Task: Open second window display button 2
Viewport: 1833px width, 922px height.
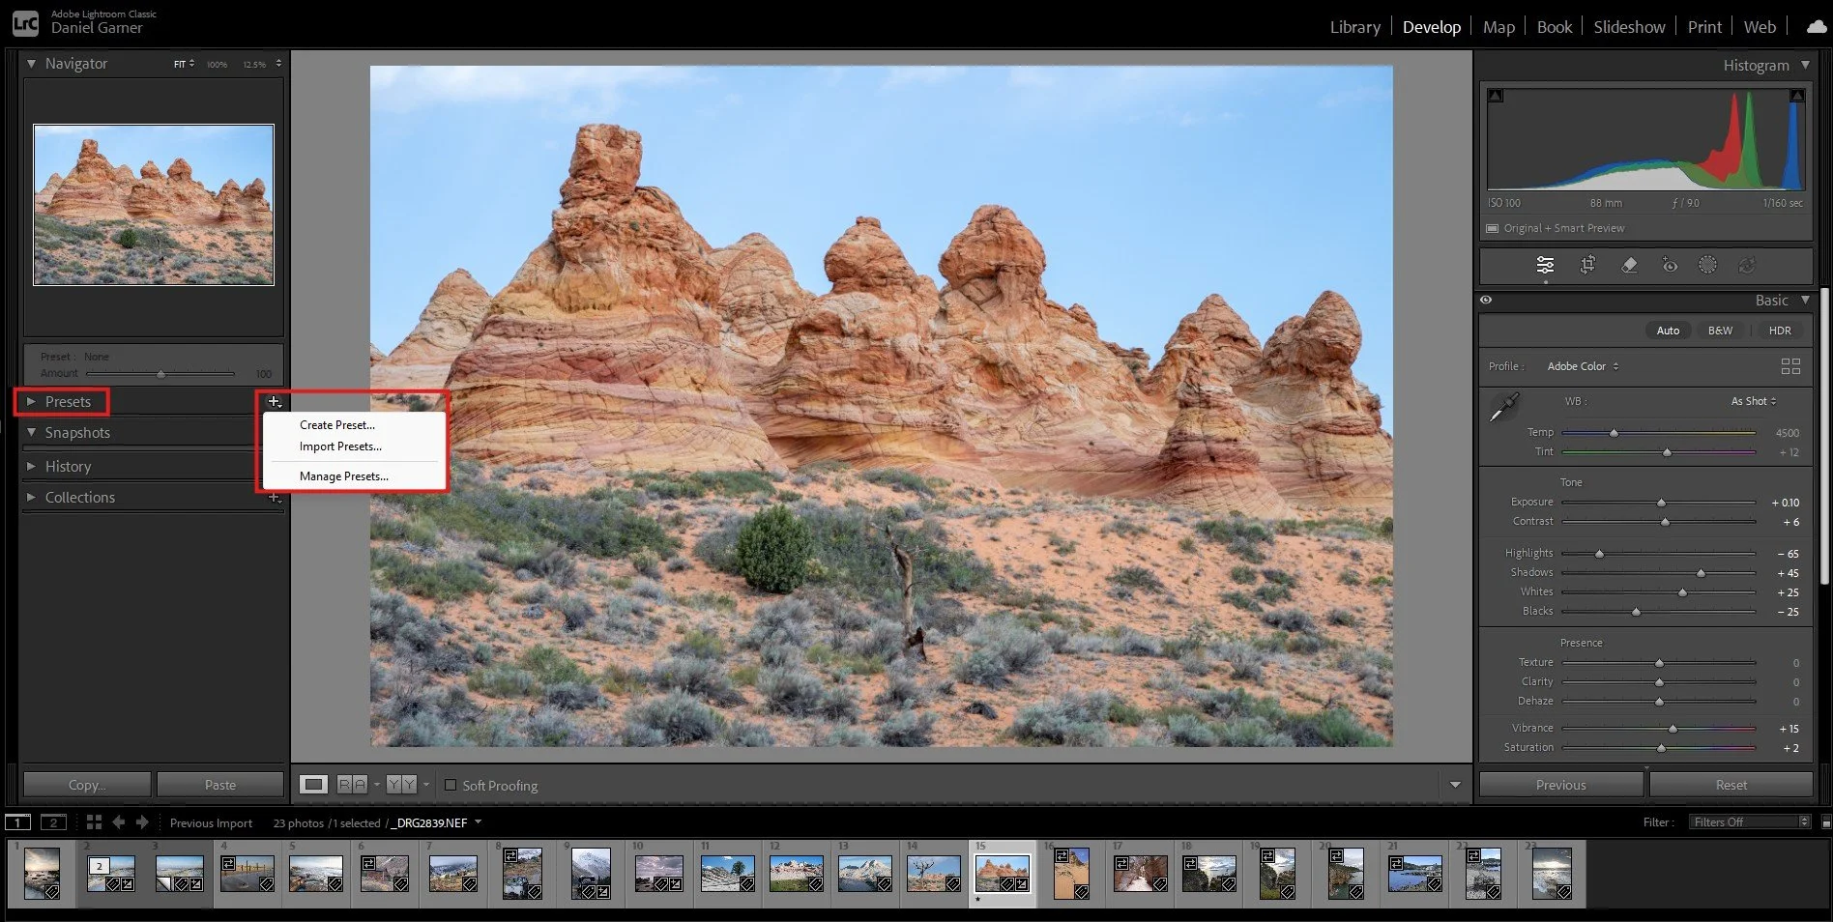Action: [x=53, y=822]
